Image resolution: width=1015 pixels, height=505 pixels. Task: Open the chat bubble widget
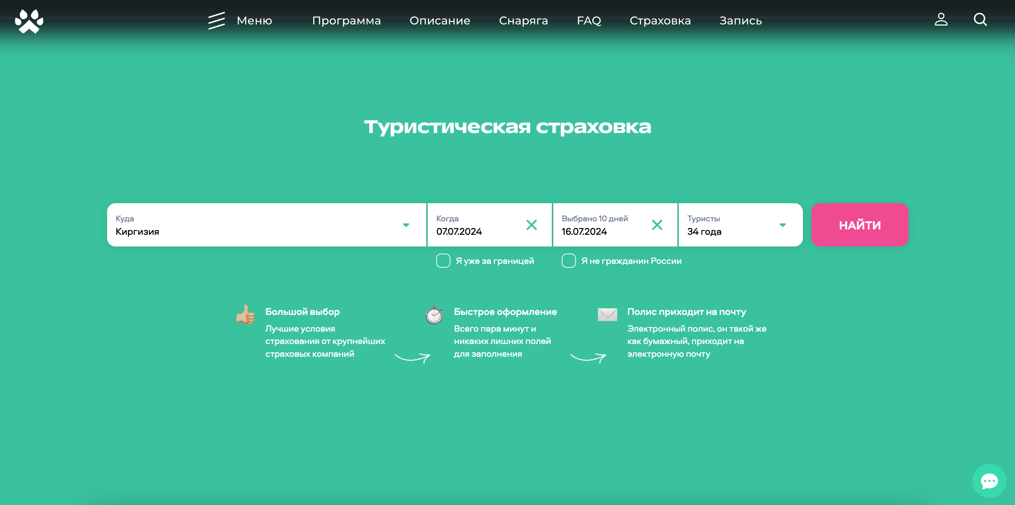[989, 481]
